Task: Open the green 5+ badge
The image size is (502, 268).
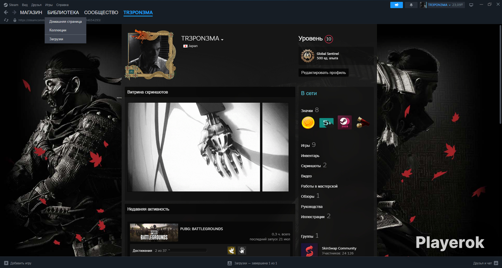Action: [x=326, y=123]
